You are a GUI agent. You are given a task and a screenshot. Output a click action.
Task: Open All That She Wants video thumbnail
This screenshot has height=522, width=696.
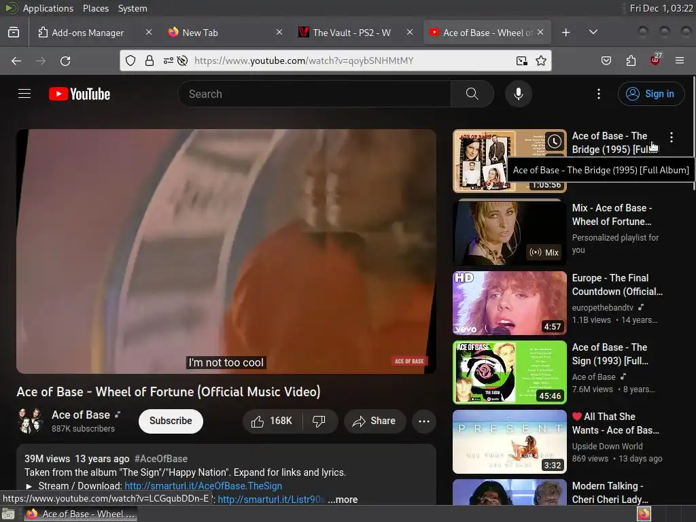[x=510, y=442]
